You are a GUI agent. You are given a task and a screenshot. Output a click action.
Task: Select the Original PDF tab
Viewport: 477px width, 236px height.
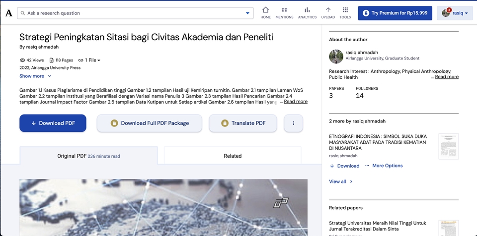point(88,156)
